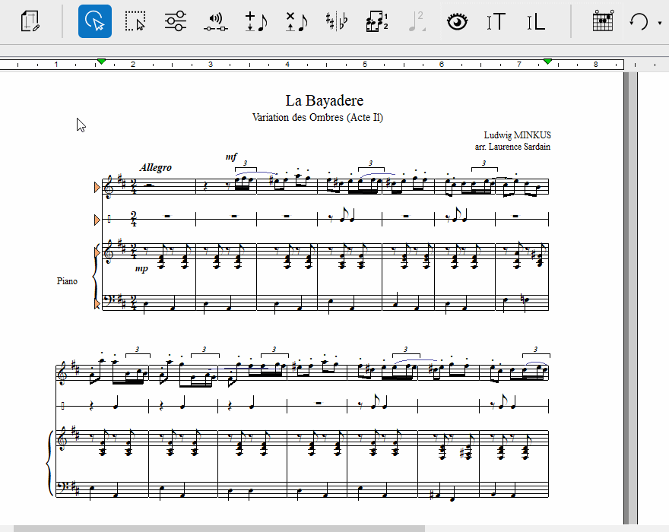Image resolution: width=669 pixels, height=532 pixels.
Task: Activate the rectangle marquee selection tool
Action: (x=135, y=21)
